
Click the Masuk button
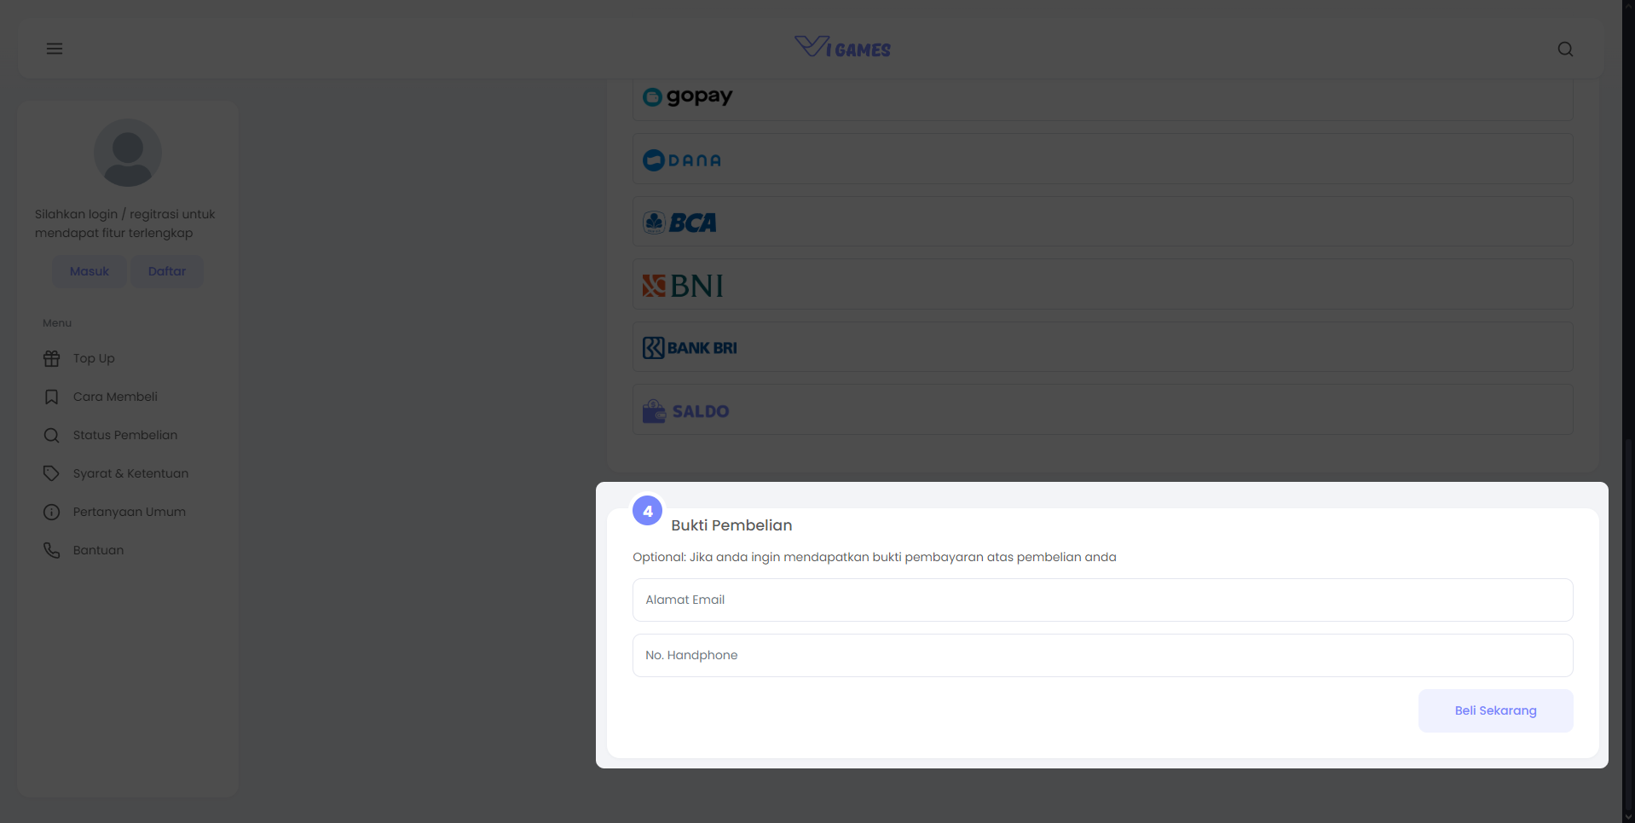tap(90, 271)
